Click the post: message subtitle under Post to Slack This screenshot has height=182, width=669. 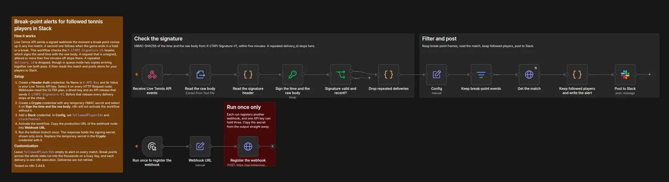click(x=625, y=93)
